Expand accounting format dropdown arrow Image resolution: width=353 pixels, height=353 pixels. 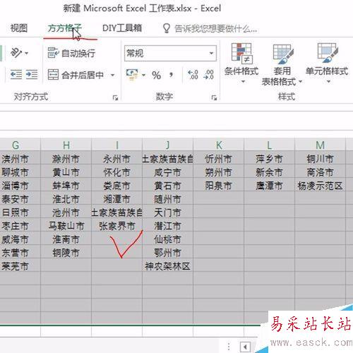[x=143, y=76]
